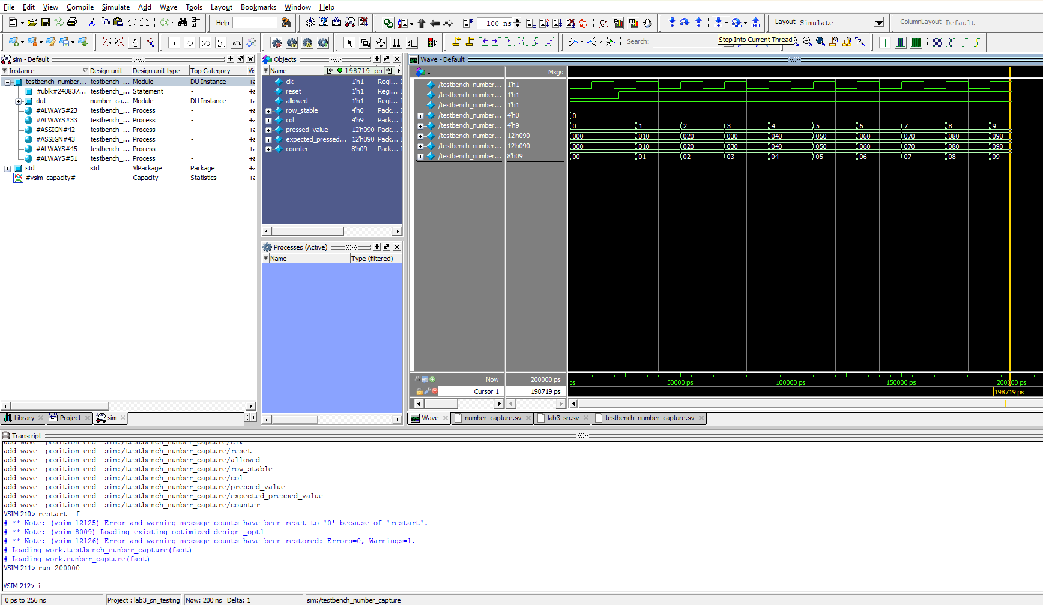Open Find with the binoculars icon
Image resolution: width=1043 pixels, height=605 pixels.
click(x=183, y=23)
